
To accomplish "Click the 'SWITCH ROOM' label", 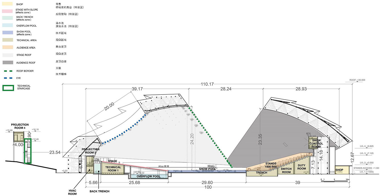I will coord(286,170).
